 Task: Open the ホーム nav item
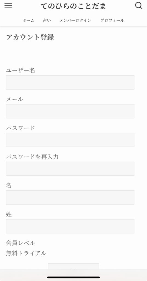point(28,20)
